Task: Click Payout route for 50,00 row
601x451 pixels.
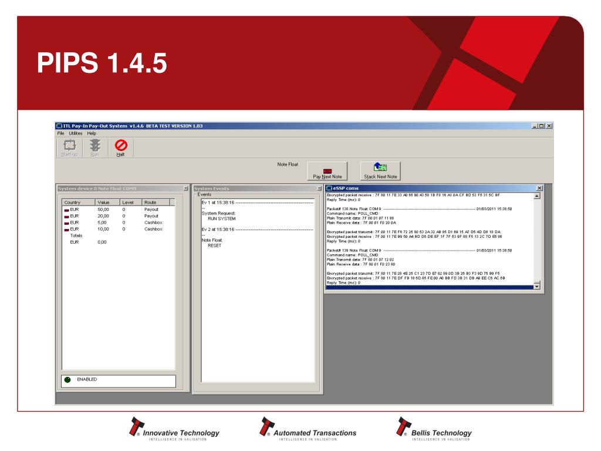Action: (151, 210)
